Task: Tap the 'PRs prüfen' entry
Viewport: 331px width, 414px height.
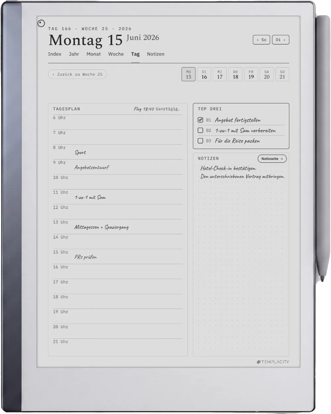Action: 85,257
